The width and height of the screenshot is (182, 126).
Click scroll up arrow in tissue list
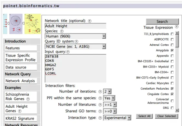coord(177,33)
